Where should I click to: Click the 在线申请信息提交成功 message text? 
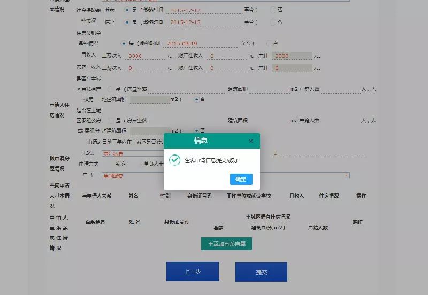[x=210, y=160]
